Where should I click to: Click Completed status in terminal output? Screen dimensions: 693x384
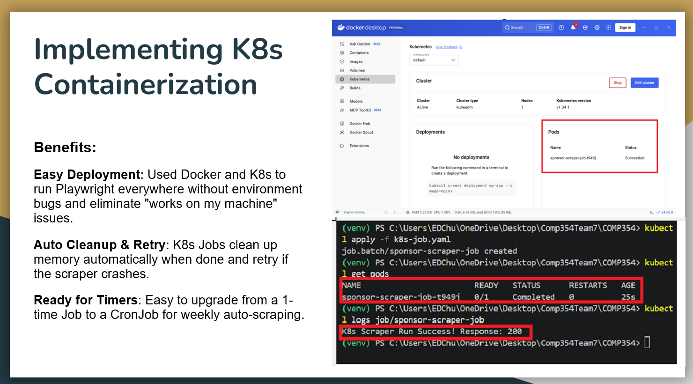tap(533, 297)
